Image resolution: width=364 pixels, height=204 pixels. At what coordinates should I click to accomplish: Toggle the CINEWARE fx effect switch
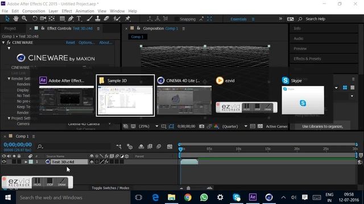(9, 42)
